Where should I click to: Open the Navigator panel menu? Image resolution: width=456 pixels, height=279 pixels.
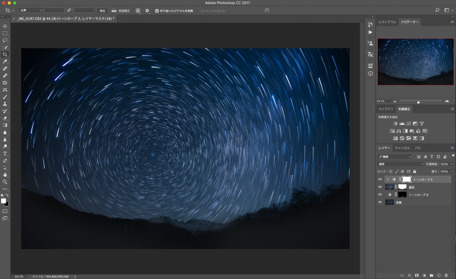(452, 22)
